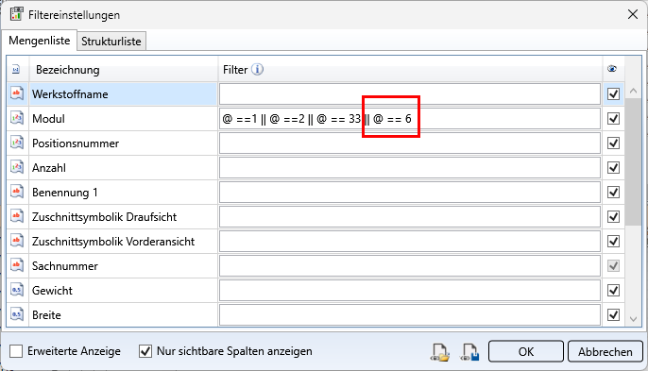Click the scrollbar down arrow
This screenshot has height=371, width=648.
pos(633,319)
